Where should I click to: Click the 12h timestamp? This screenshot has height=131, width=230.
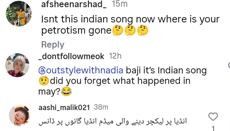115,56
